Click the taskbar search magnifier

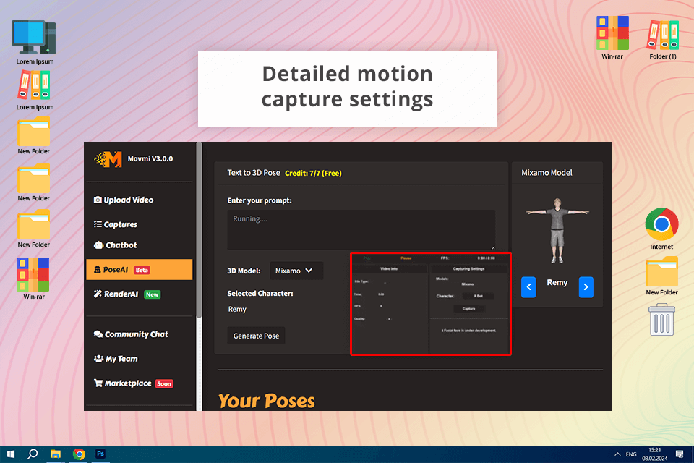33,454
